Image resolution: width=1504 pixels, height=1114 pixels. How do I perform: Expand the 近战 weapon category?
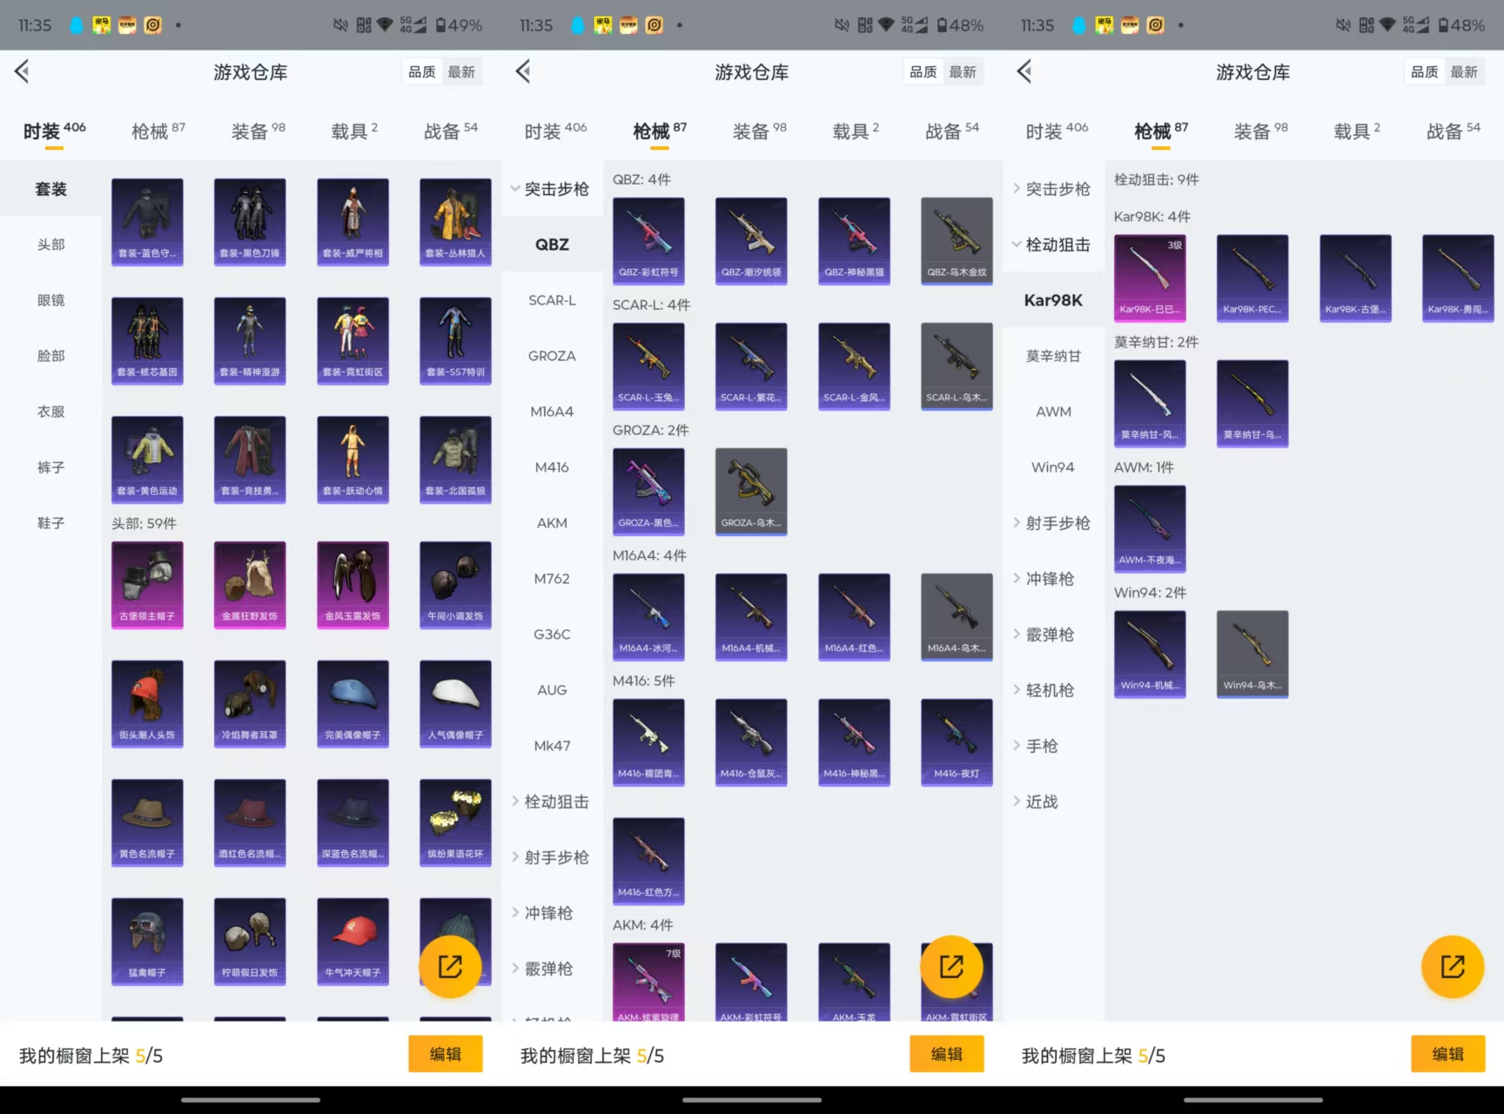tap(1041, 802)
